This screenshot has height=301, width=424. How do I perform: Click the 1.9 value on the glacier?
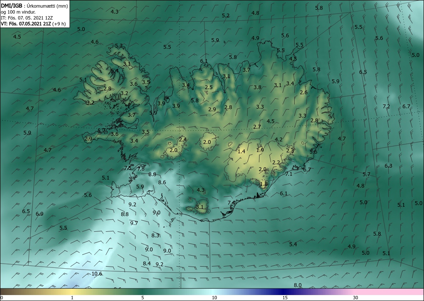point(260,150)
